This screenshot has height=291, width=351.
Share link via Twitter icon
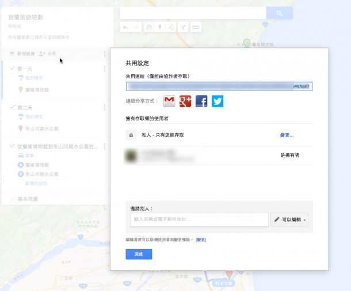click(x=218, y=101)
